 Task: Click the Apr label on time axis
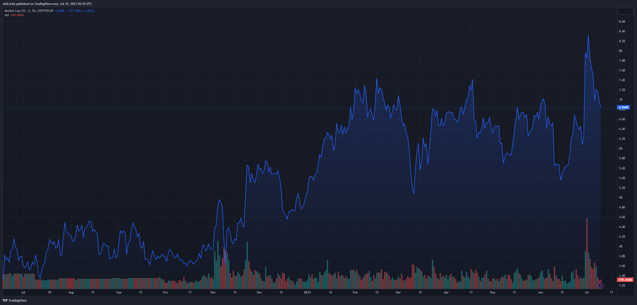point(446,292)
